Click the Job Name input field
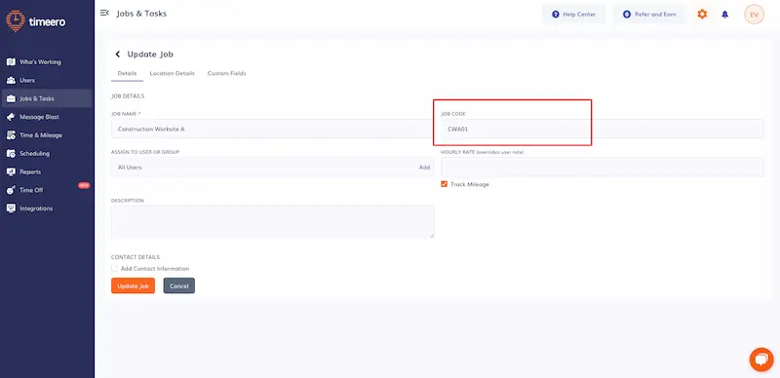The image size is (780, 378). [273, 129]
